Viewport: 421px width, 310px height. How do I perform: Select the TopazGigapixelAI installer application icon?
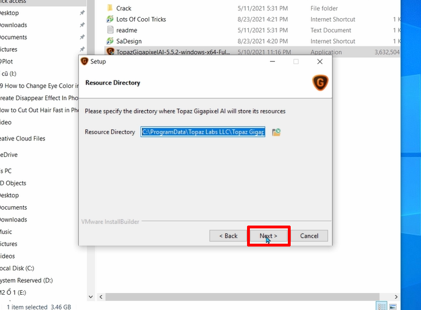point(110,51)
